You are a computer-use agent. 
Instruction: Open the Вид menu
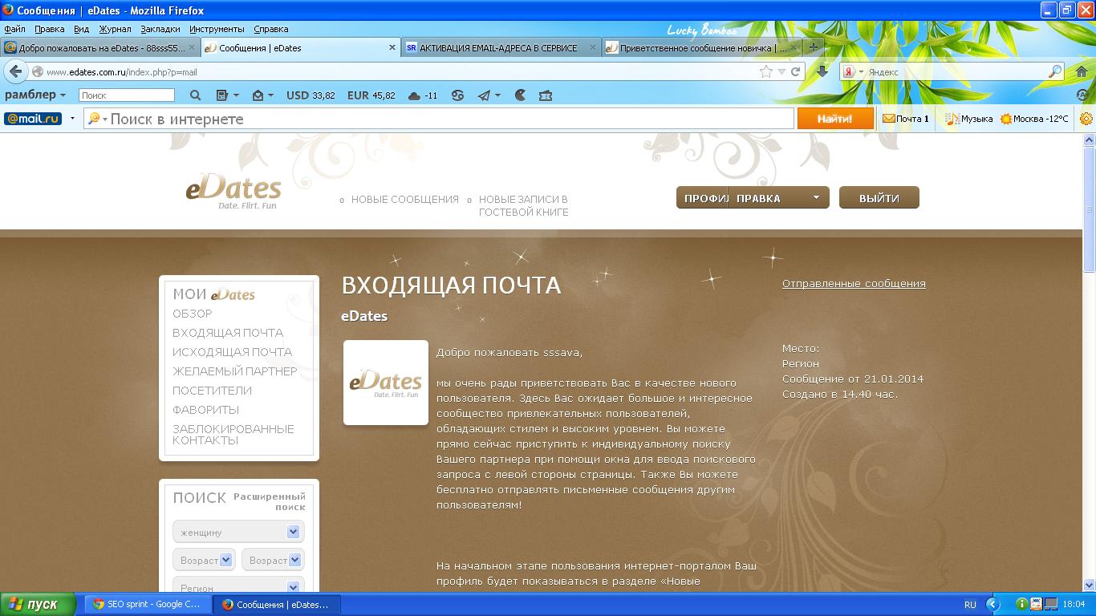pyautogui.click(x=82, y=29)
